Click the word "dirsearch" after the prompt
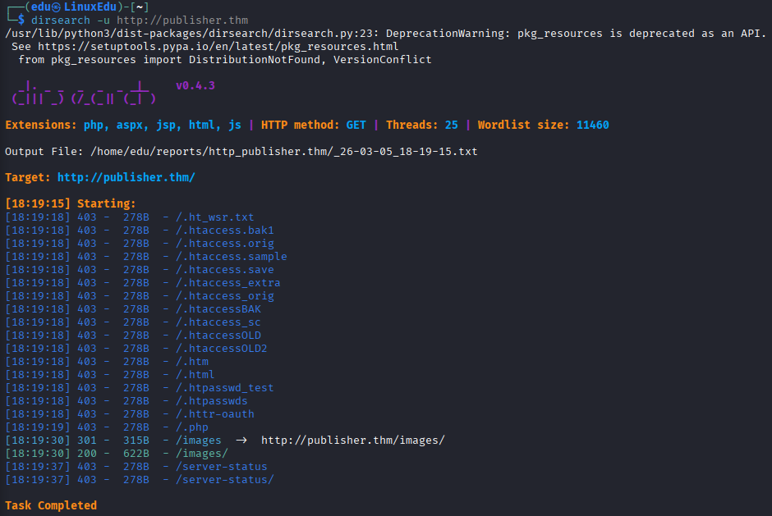The image size is (772, 516). click(x=61, y=21)
